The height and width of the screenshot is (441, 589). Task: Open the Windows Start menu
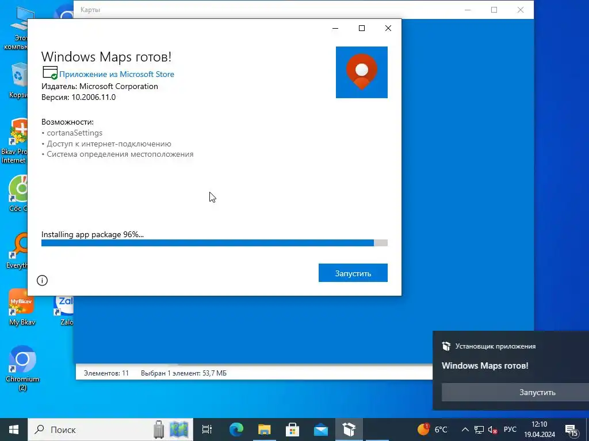tap(14, 430)
